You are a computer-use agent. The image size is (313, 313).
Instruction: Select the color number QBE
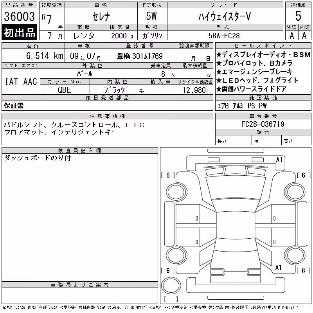point(65,90)
